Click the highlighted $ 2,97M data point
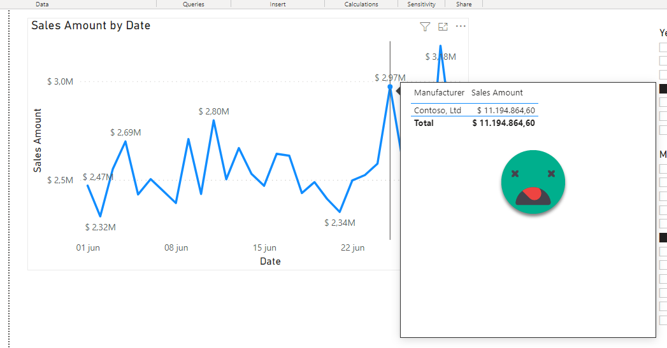 (x=390, y=87)
